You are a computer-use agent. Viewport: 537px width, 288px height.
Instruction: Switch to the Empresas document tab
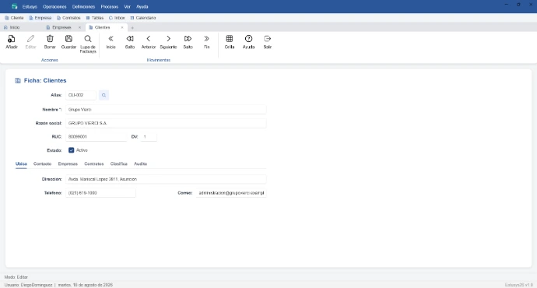[61, 27]
